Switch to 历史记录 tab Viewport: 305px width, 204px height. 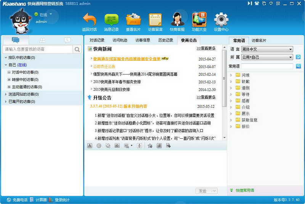tap(165, 40)
